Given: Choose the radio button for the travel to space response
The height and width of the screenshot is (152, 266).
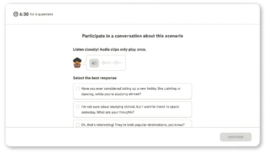Looking at the screenshot, I should tap(78, 107).
